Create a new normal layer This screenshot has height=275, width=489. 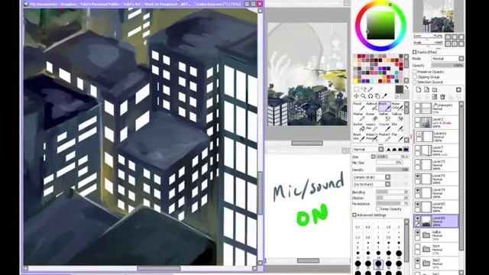click(419, 90)
